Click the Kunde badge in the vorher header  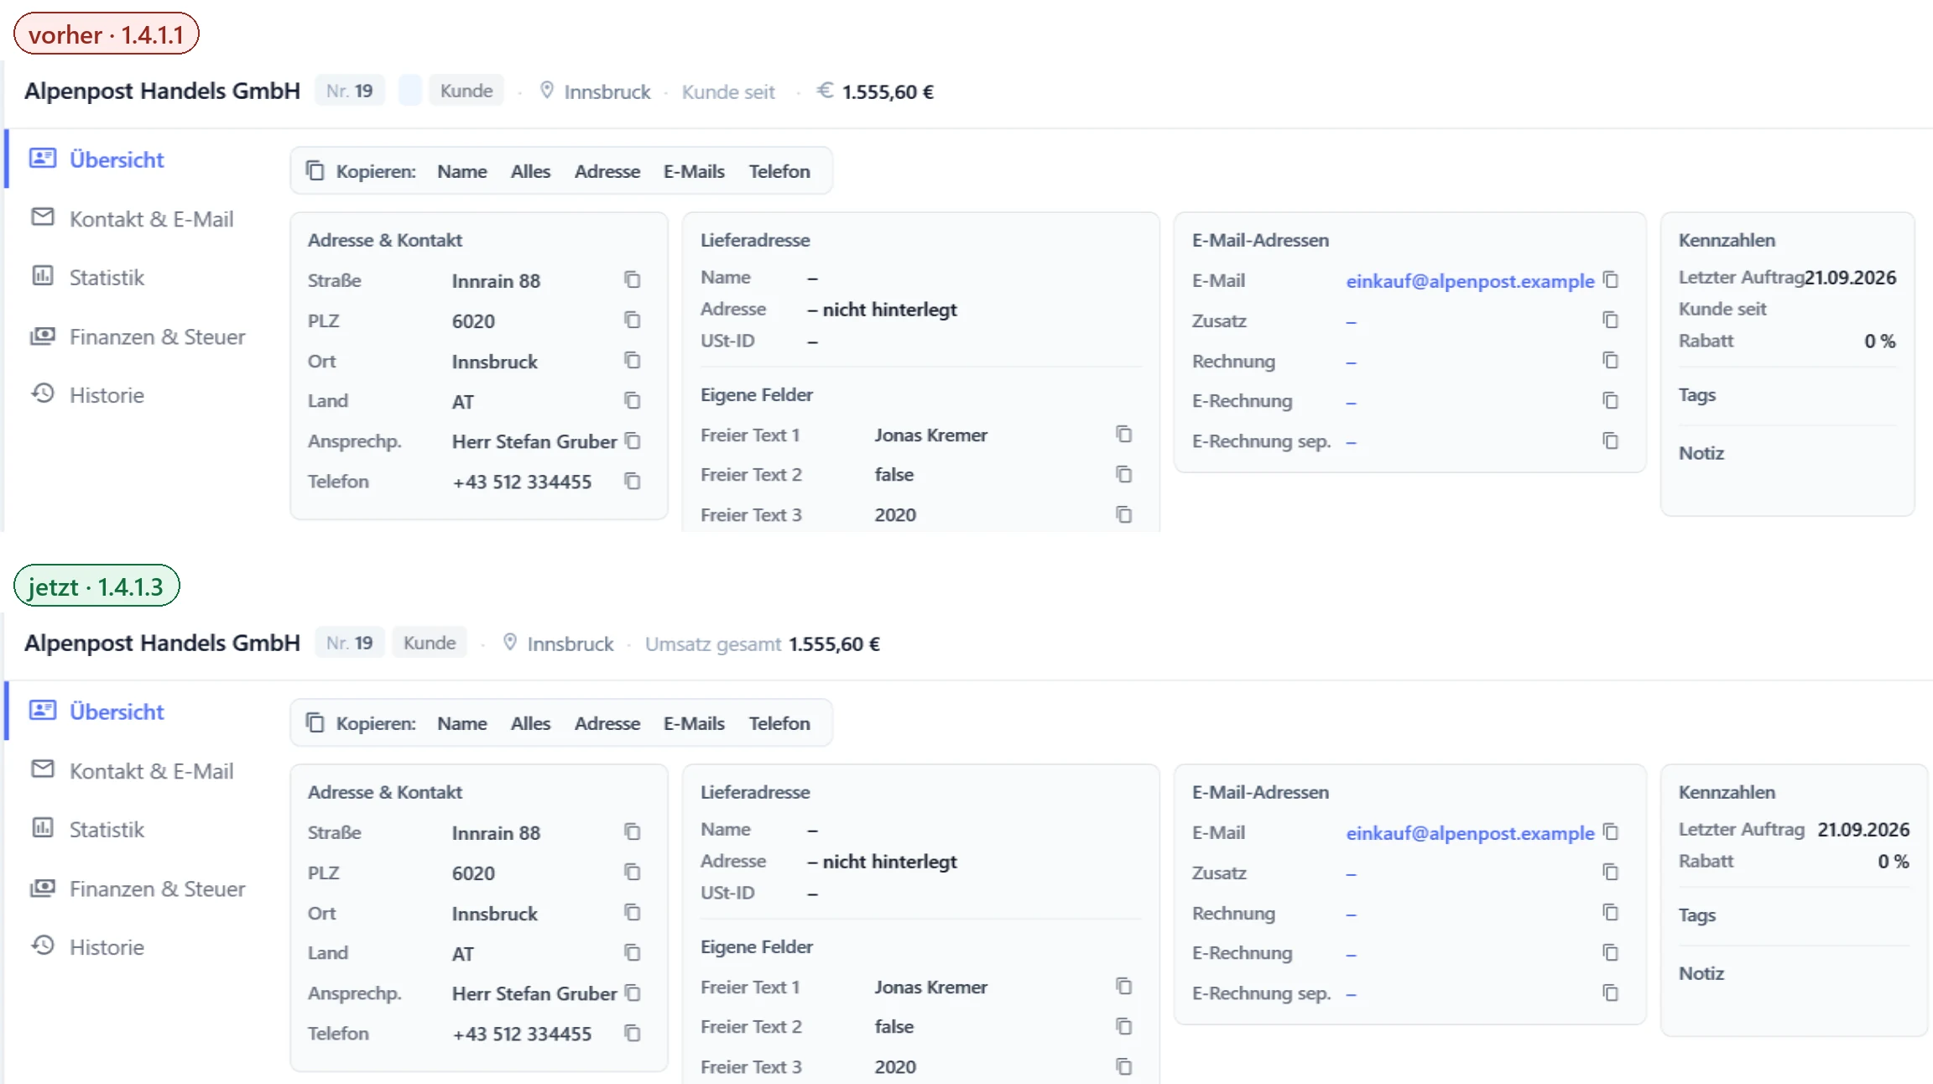click(x=466, y=91)
